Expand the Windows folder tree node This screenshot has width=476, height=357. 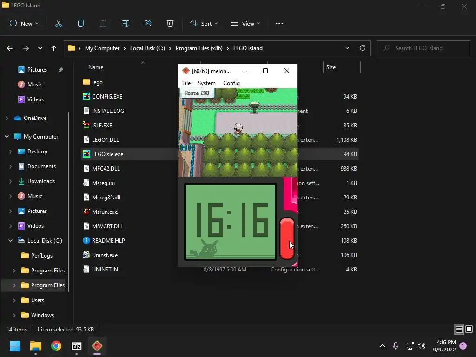pos(14,315)
